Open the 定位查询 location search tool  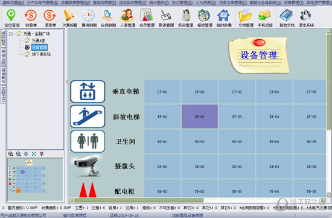(11, 18)
